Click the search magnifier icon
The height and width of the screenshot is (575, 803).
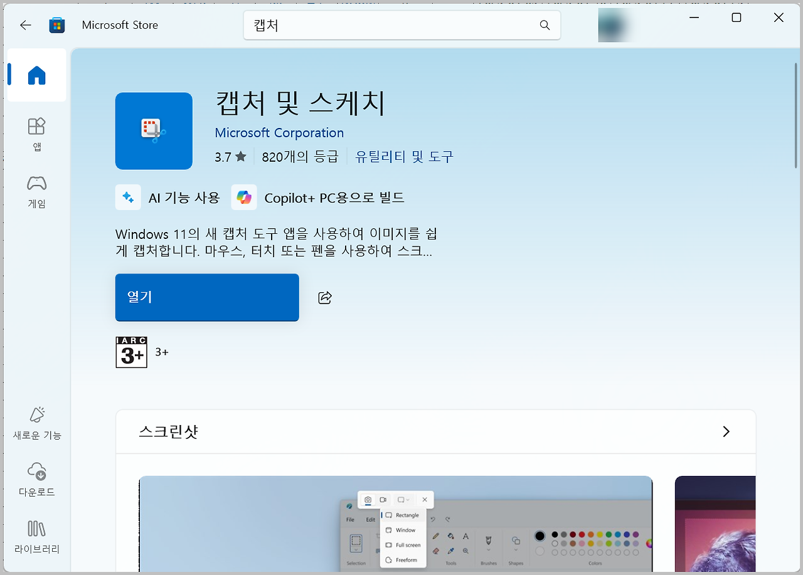pyautogui.click(x=545, y=25)
